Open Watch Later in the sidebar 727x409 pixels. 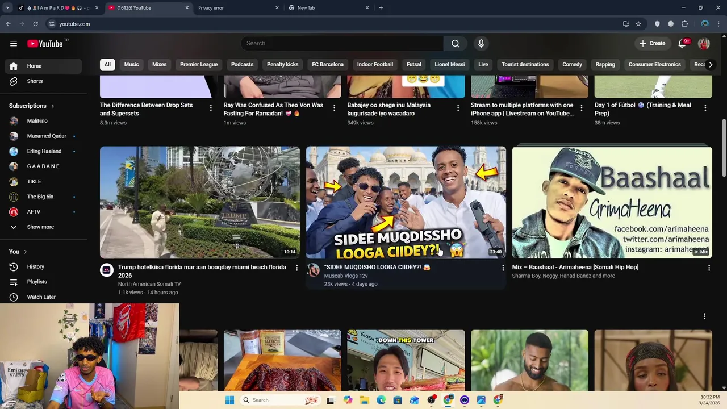point(41,297)
